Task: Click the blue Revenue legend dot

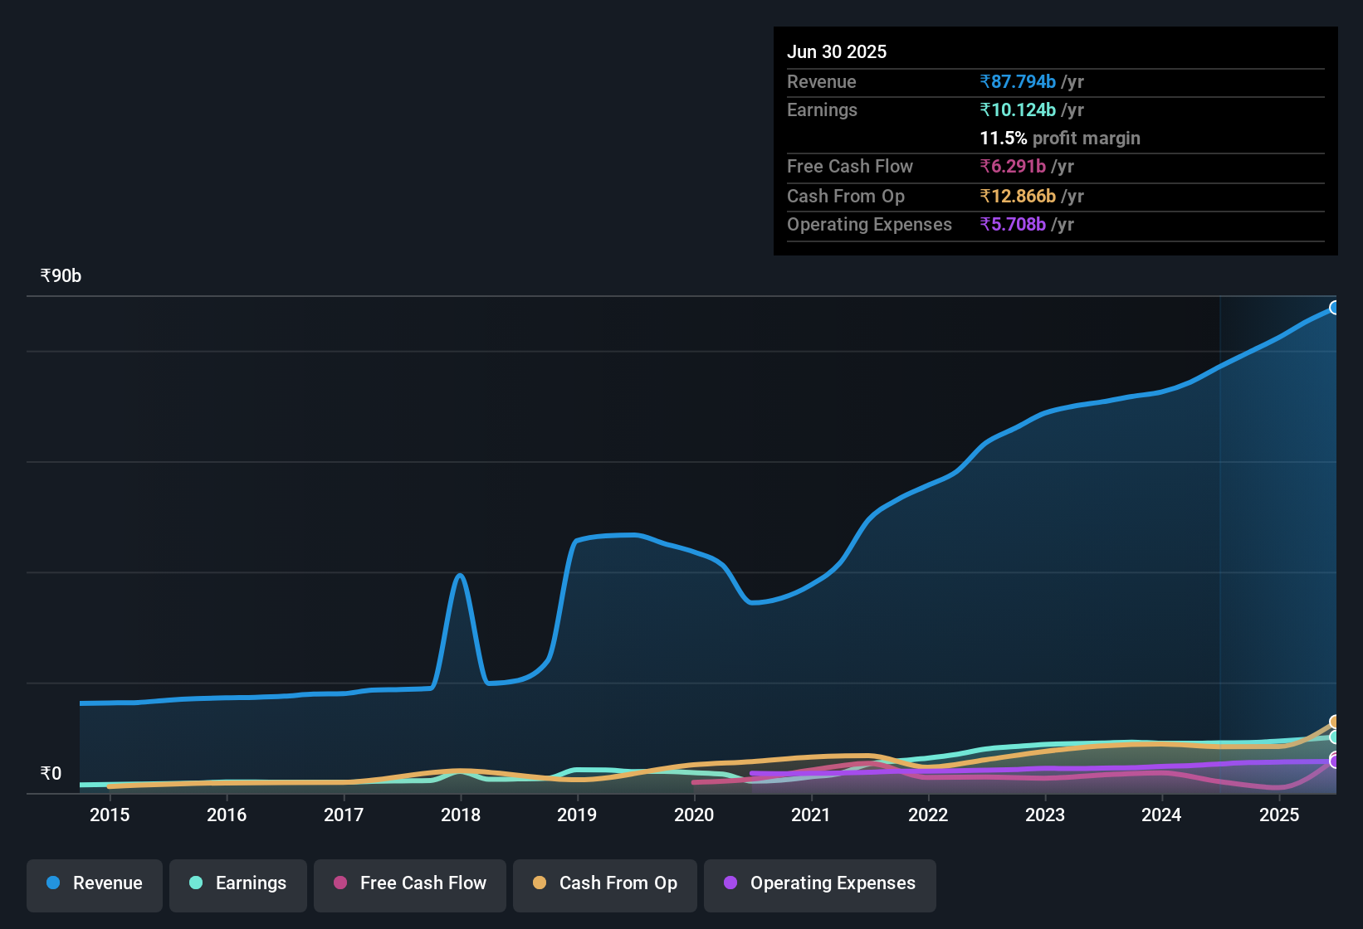Action: point(51,883)
